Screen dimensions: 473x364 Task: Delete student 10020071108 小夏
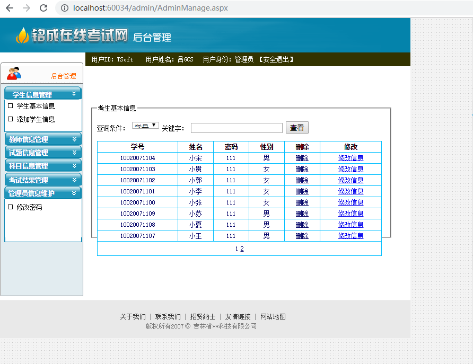click(302, 225)
